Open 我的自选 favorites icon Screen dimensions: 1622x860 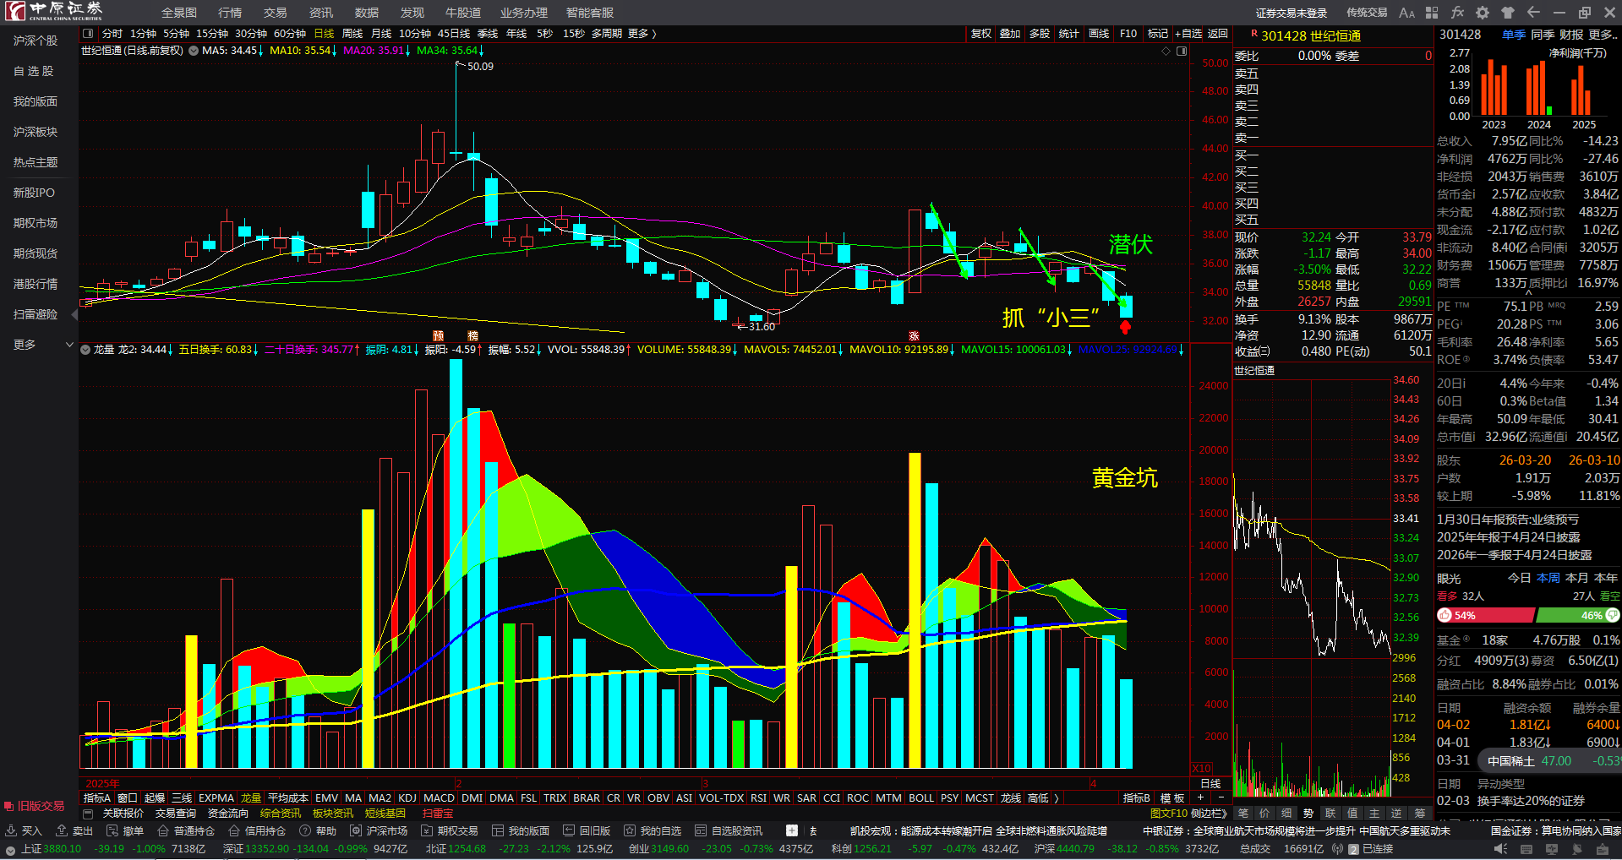pyautogui.click(x=653, y=830)
